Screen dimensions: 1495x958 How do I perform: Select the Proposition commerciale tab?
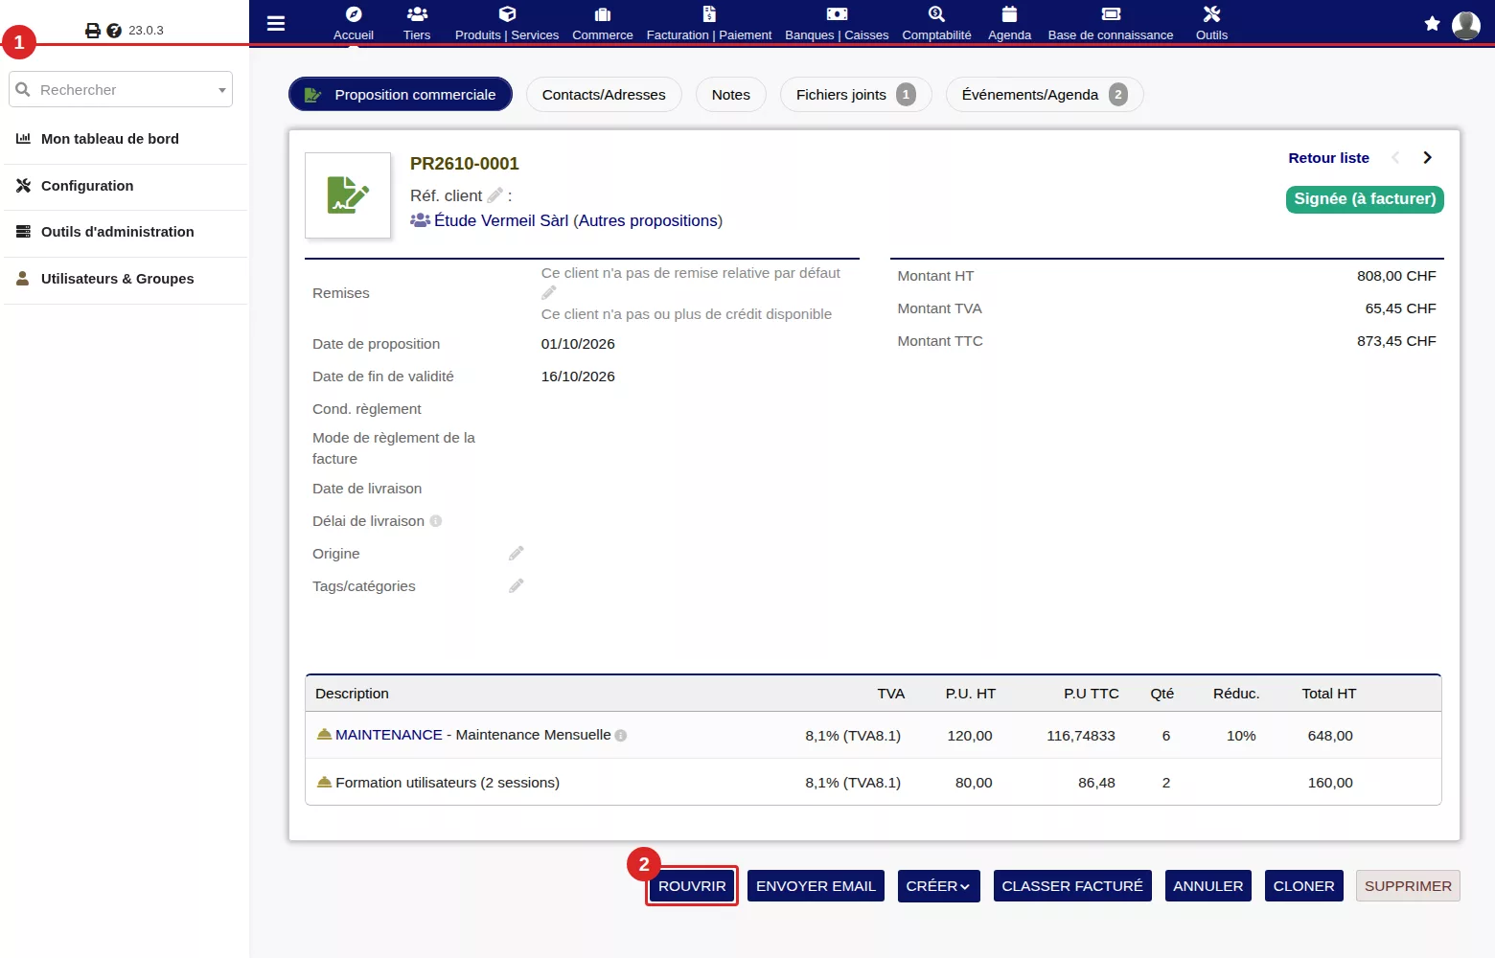coord(401,95)
